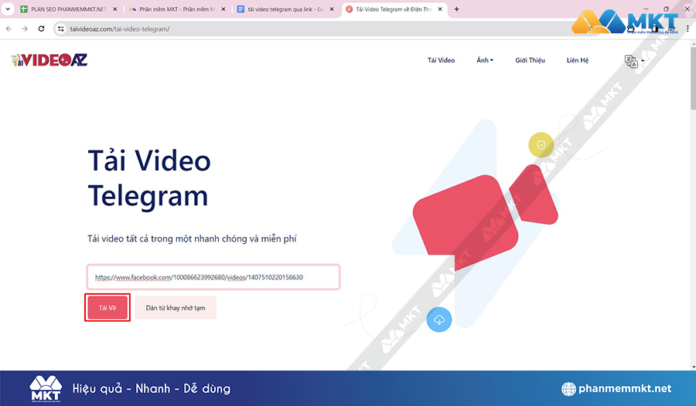
Task: Focus the video URL input field
Action: pos(213,277)
